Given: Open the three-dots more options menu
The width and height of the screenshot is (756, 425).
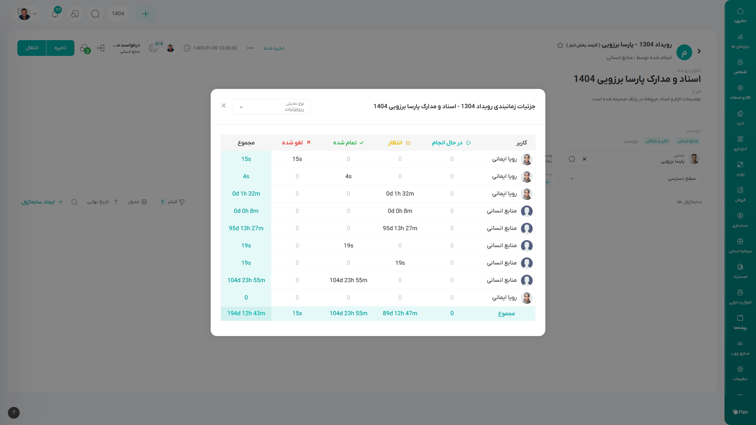Looking at the screenshot, I should tap(250, 48).
